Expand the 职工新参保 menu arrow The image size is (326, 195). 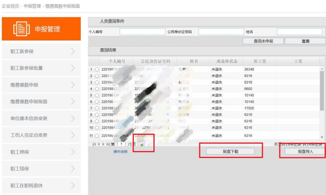click(x=73, y=52)
